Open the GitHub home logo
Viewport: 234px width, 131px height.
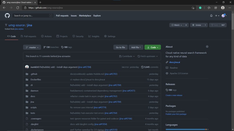click(x=7, y=15)
